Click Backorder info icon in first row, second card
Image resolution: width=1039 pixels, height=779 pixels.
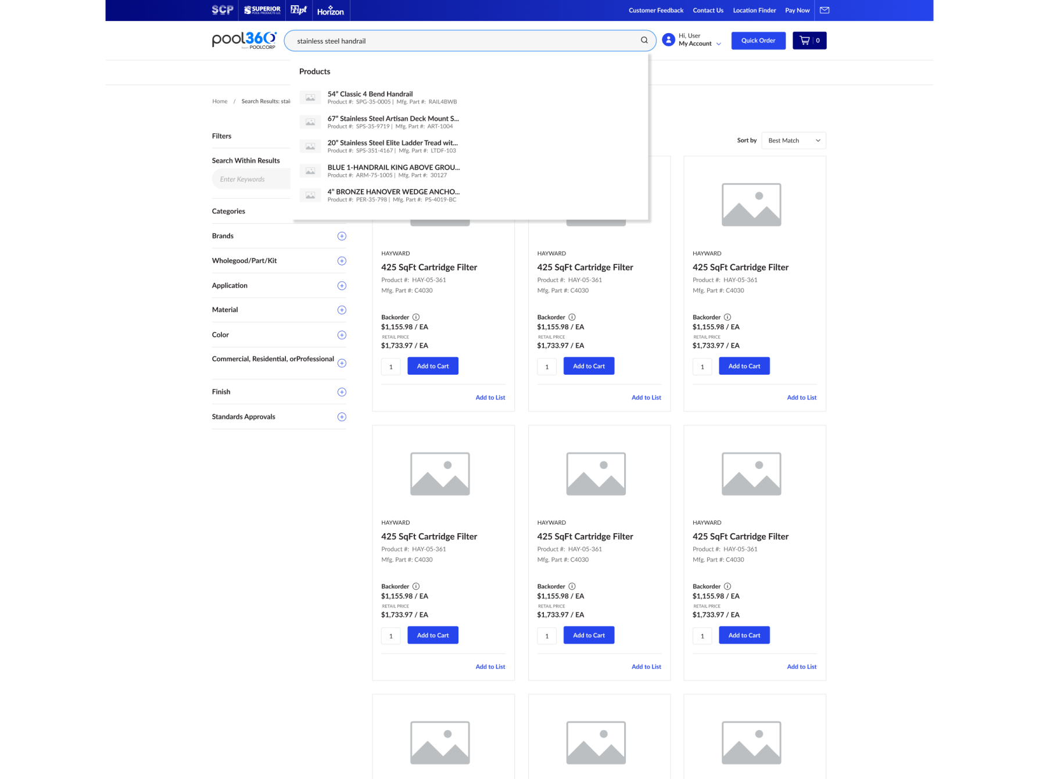coord(572,317)
